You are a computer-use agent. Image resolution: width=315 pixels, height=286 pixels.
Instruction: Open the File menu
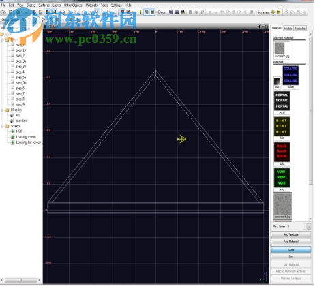point(3,5)
